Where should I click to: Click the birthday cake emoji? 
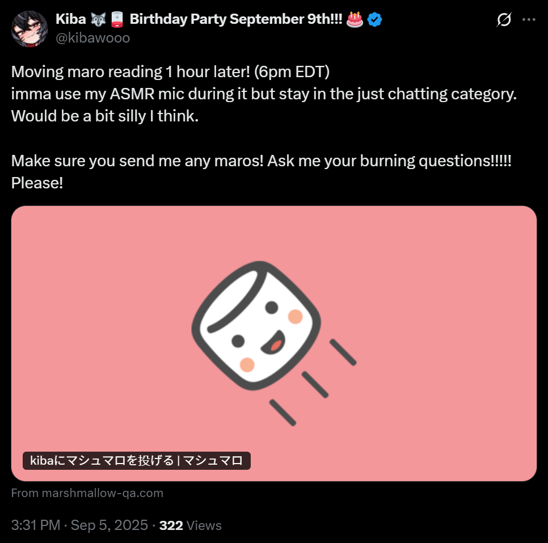pyautogui.click(x=355, y=19)
